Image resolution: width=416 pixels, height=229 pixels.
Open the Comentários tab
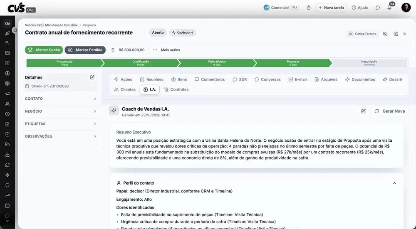point(210,79)
